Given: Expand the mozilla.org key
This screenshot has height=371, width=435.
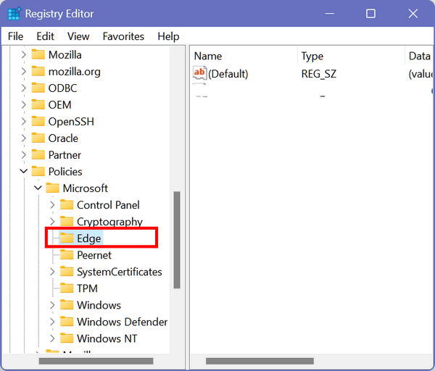Looking at the screenshot, I should pyautogui.click(x=24, y=72).
